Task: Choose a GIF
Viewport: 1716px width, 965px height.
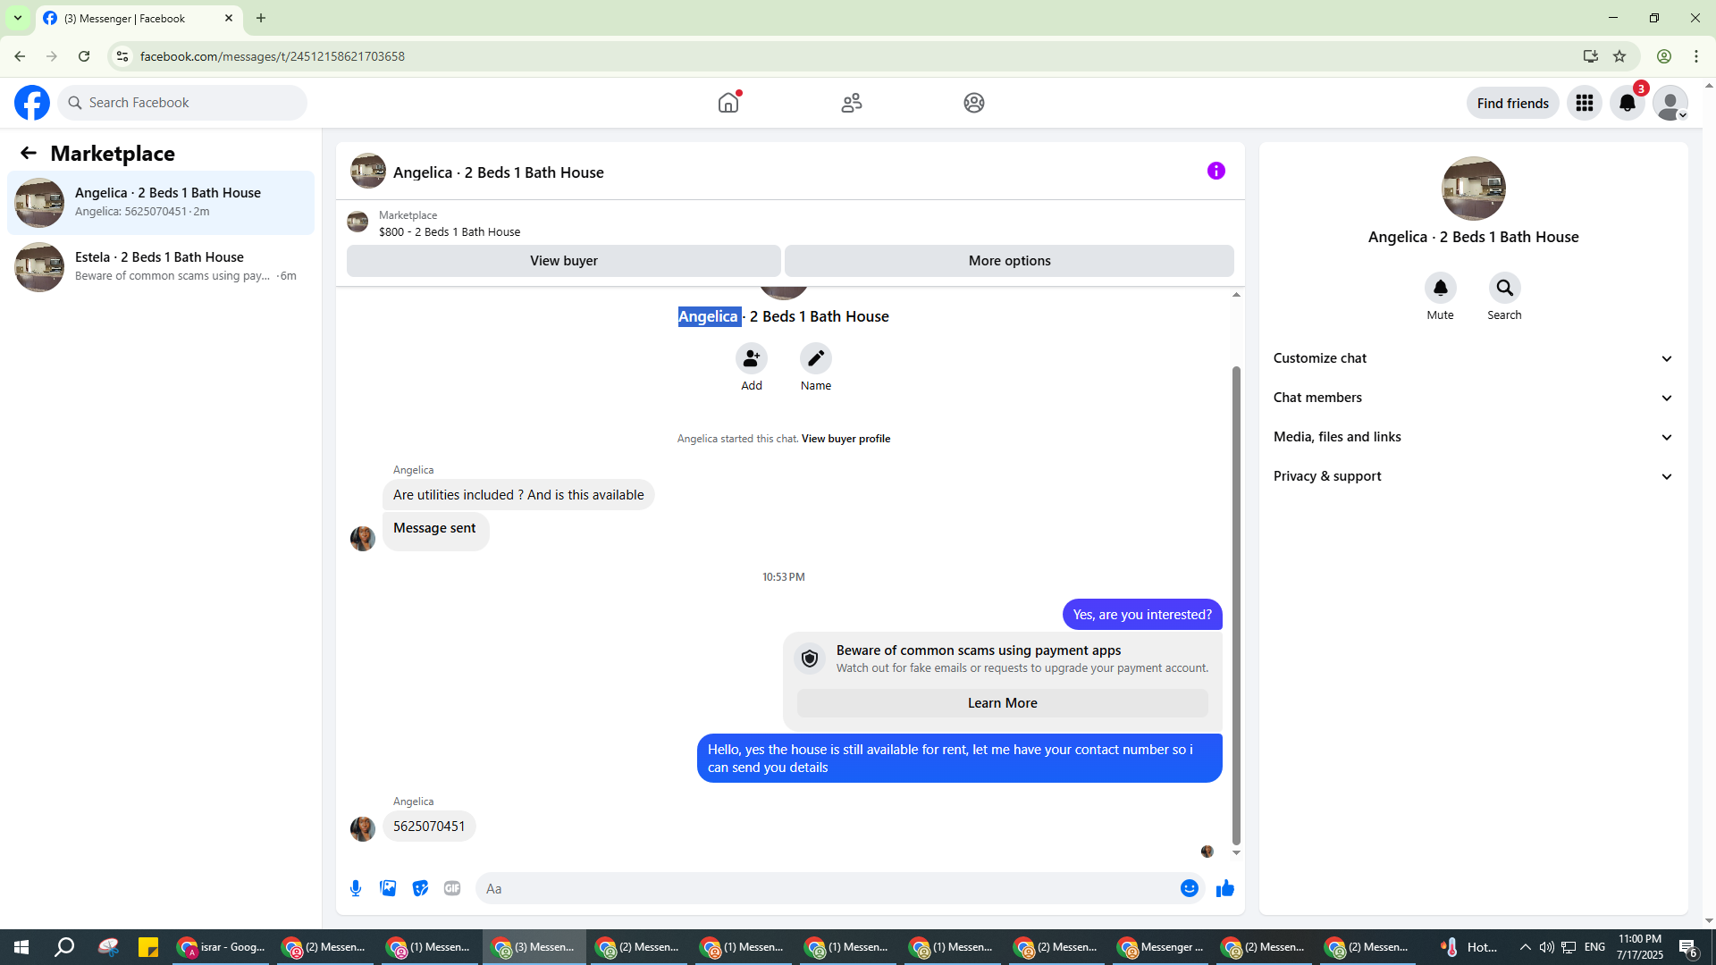Action: tap(452, 888)
